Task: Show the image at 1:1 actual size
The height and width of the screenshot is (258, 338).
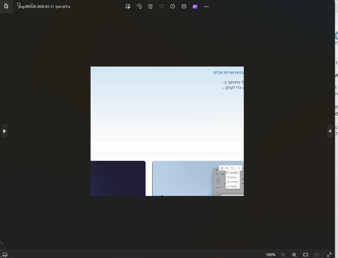Action: pos(317,255)
